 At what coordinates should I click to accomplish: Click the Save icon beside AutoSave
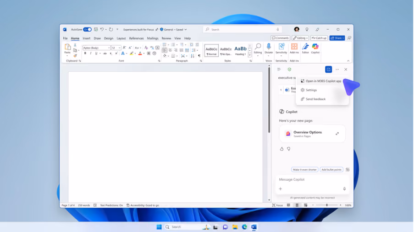click(x=96, y=30)
